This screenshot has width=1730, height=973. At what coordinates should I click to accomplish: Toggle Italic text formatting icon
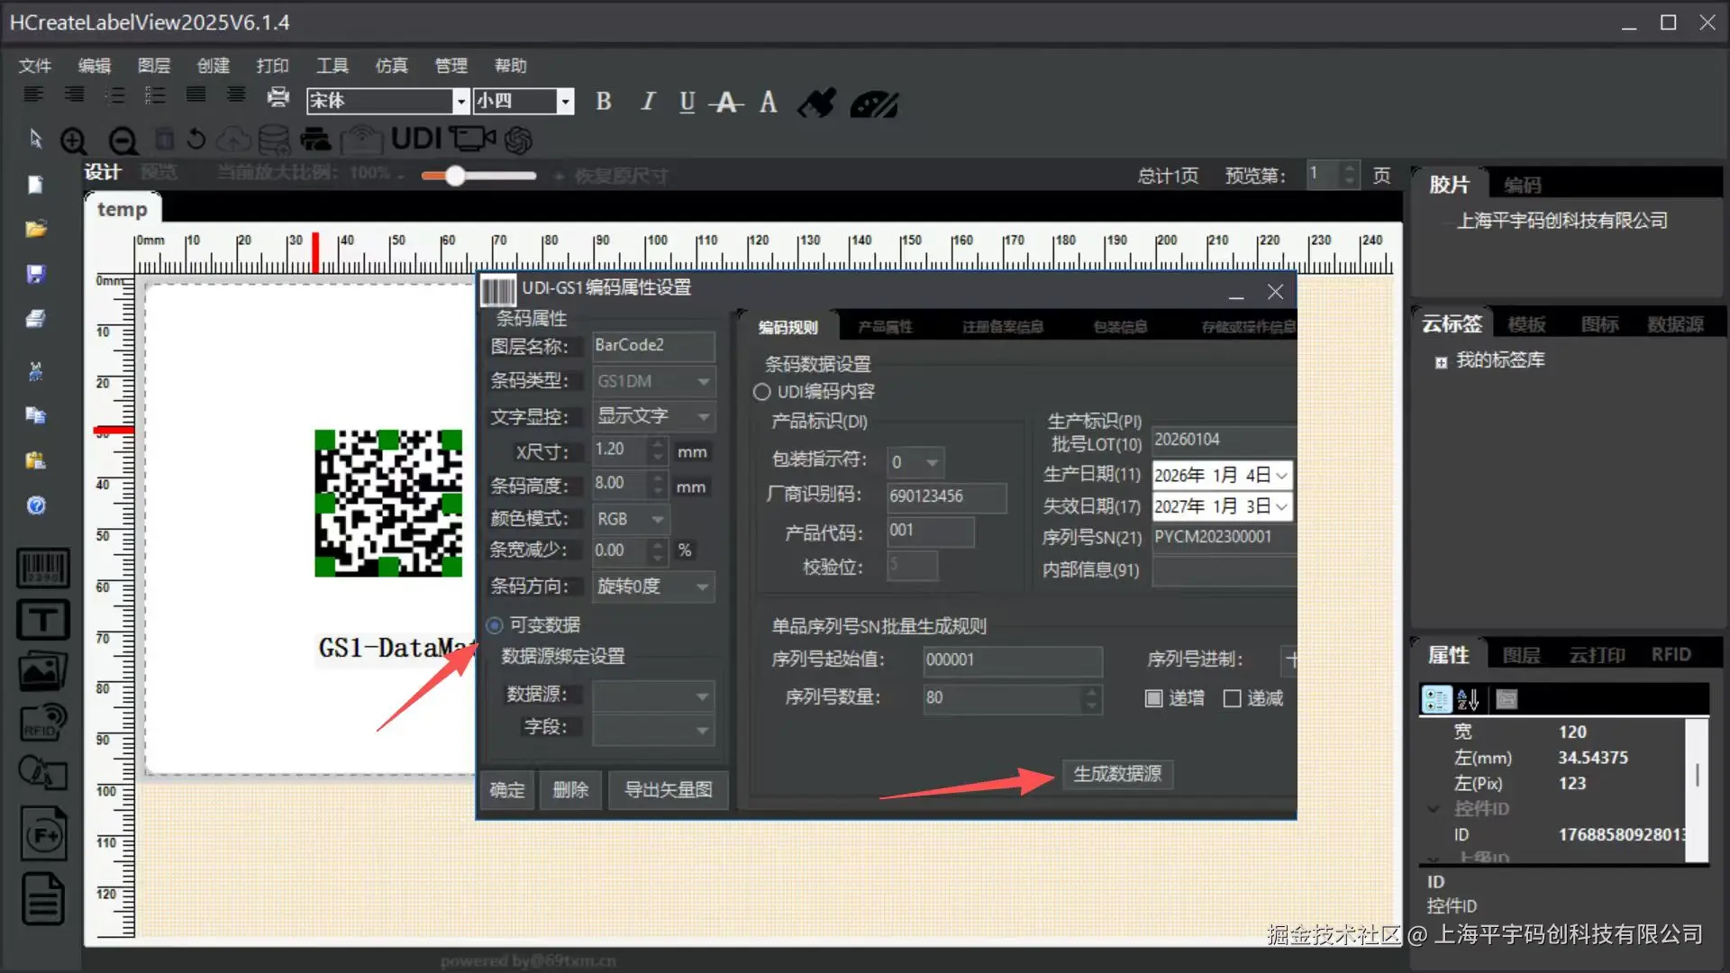[647, 102]
